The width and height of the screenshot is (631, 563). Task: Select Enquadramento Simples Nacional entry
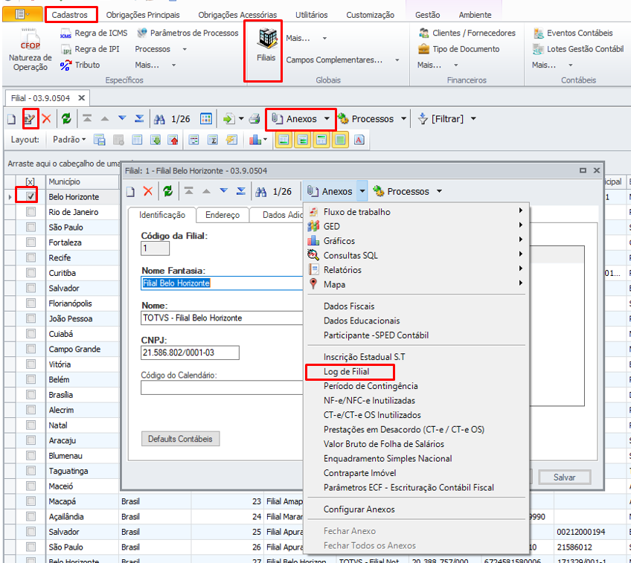388,458
